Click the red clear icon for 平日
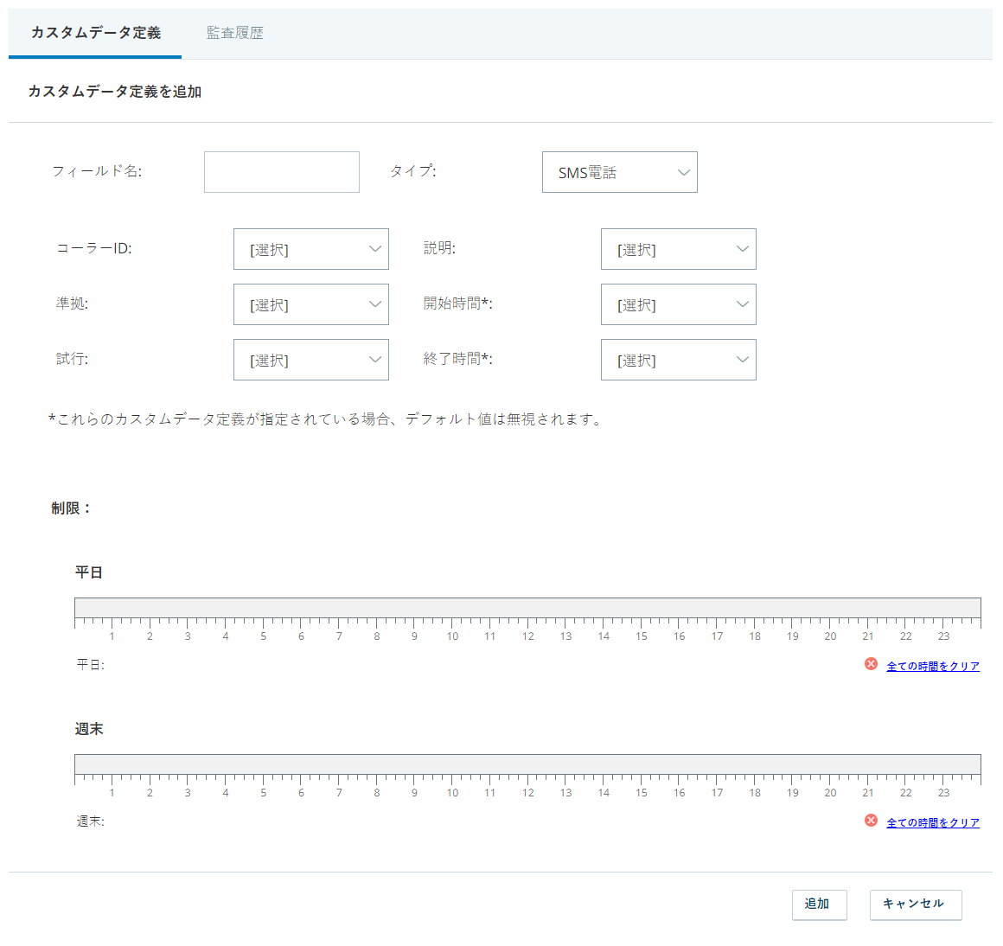Image resolution: width=1003 pixels, height=946 pixels. pos(871,664)
